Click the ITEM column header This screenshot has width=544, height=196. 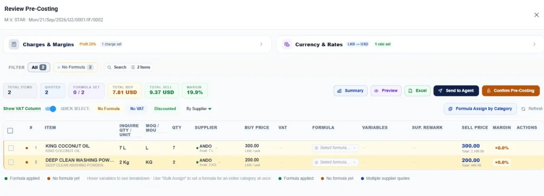[50, 128]
